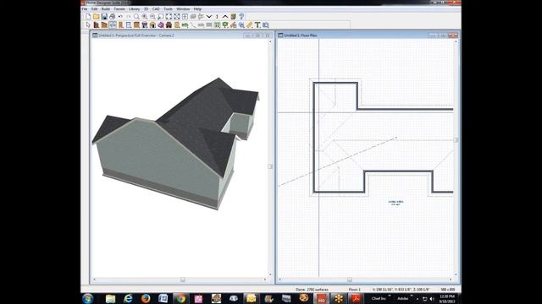Click the camera view icon at toolbar end
Screen dimensions: 542x304
point(265,24)
